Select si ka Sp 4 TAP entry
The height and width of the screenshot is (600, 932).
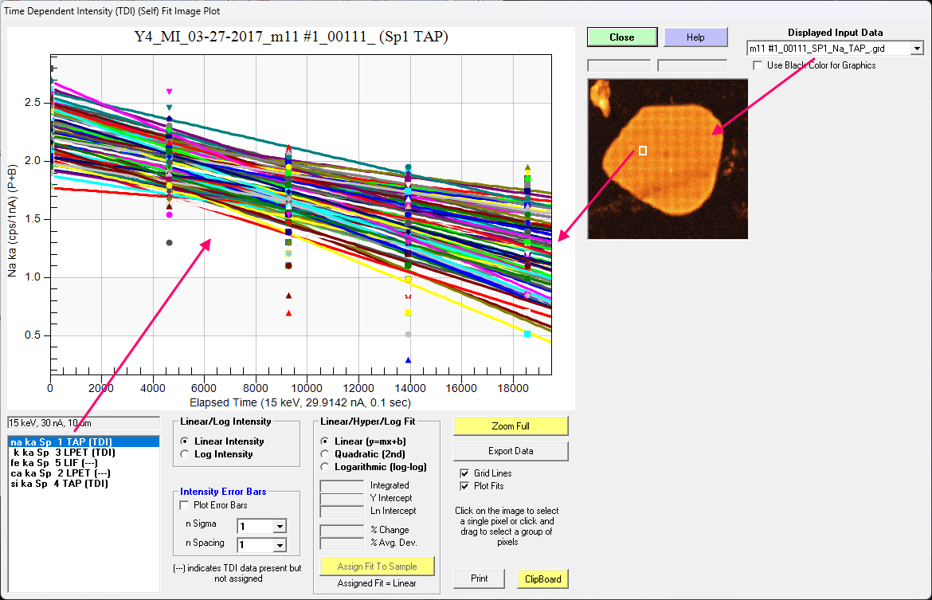59,483
